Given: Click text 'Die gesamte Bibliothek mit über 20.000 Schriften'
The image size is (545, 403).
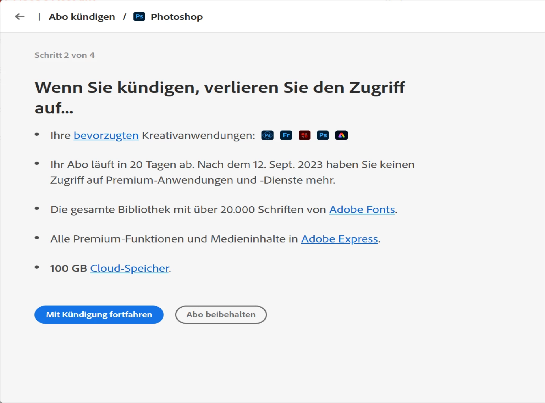Looking at the screenshot, I should tap(177, 209).
